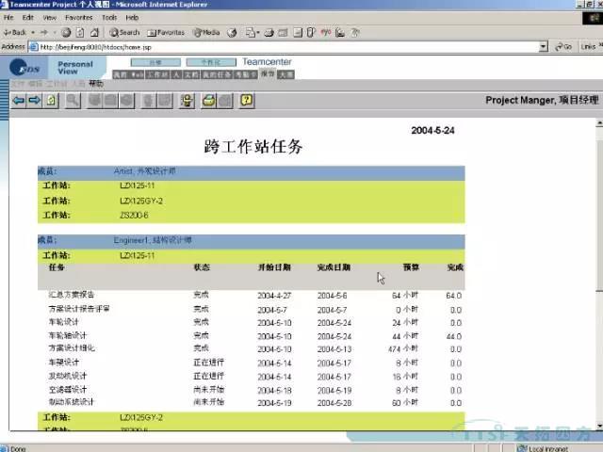
Task: Open the Tools menu
Action: 109,17
